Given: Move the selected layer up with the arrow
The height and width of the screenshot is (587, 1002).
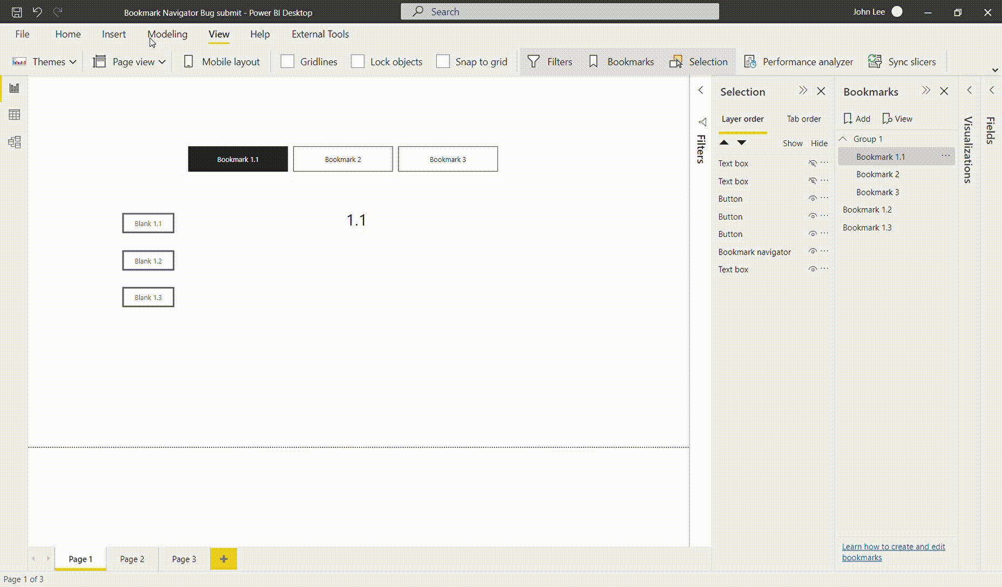Looking at the screenshot, I should coord(725,142).
